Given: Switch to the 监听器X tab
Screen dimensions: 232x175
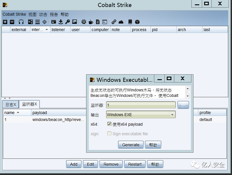Looking at the screenshot, I should point(30,104).
